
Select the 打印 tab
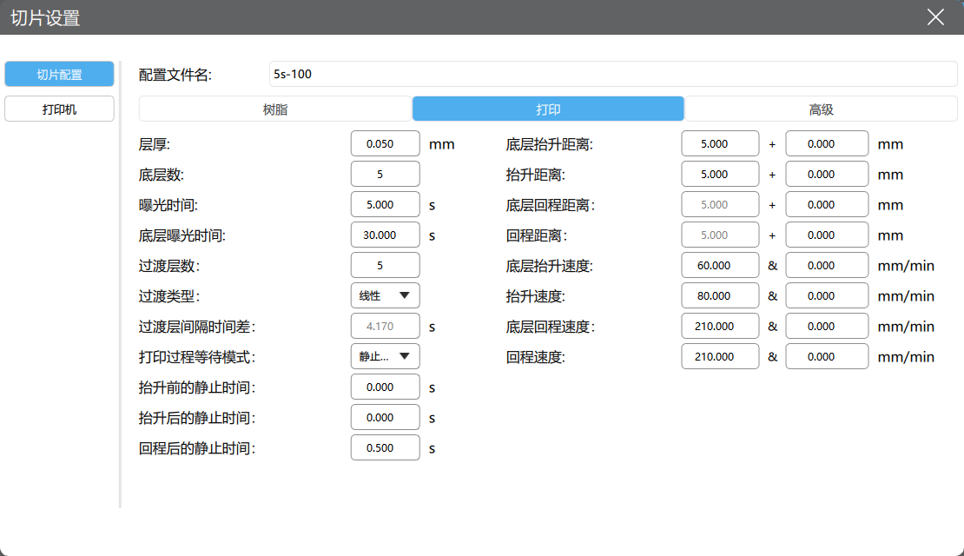548,109
